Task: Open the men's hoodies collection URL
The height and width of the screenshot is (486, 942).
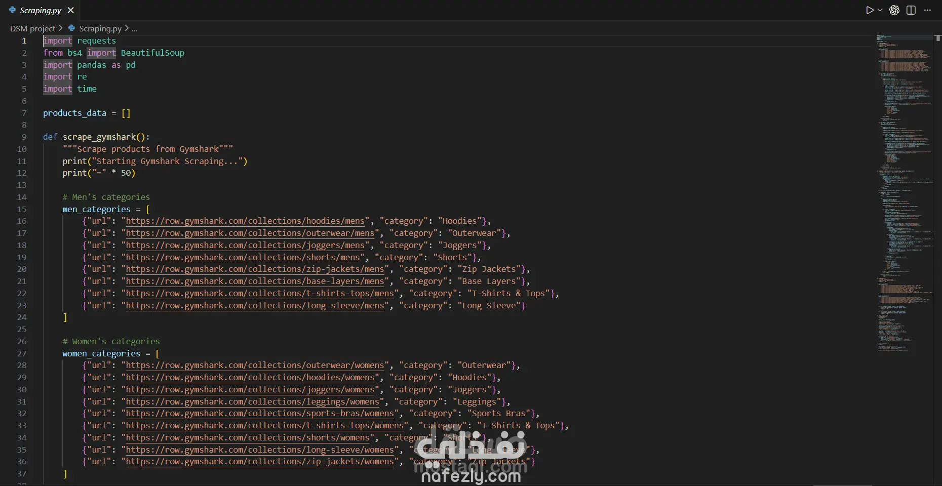Action: (x=245, y=221)
